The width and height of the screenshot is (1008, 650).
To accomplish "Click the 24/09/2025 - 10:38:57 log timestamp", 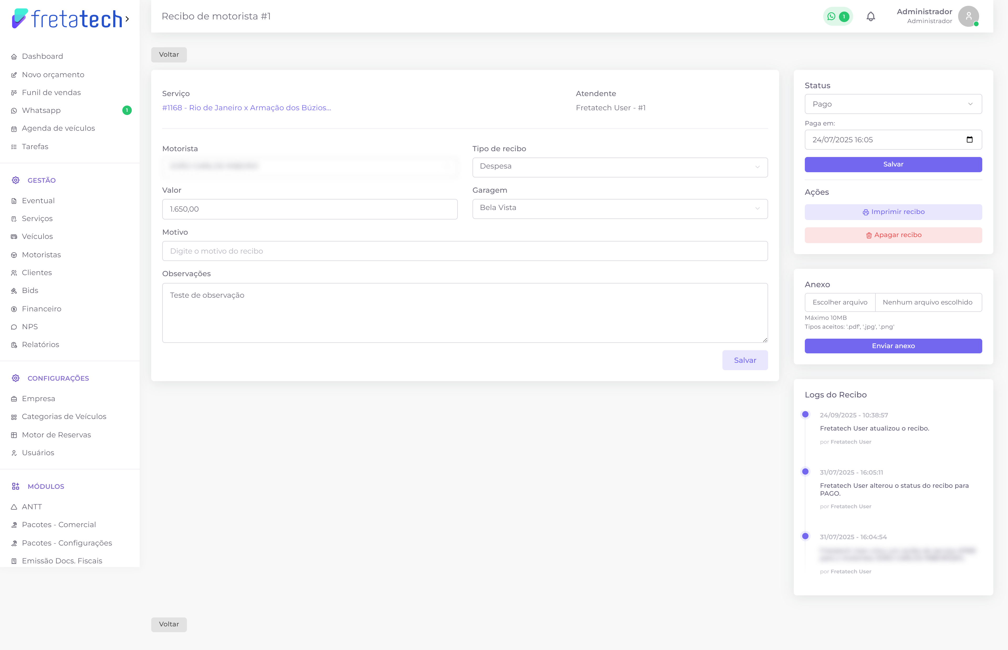I will click(854, 415).
